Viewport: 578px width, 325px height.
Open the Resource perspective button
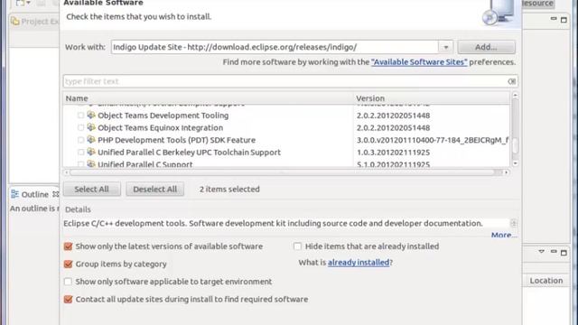tap(537, 4)
